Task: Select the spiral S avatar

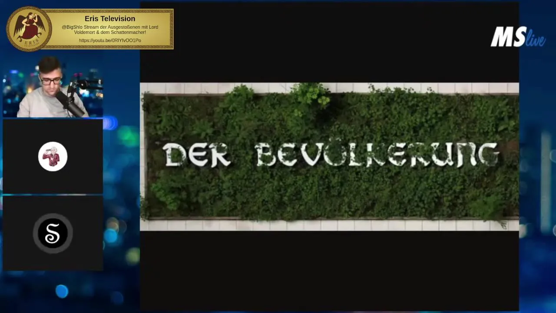Action: (x=53, y=233)
